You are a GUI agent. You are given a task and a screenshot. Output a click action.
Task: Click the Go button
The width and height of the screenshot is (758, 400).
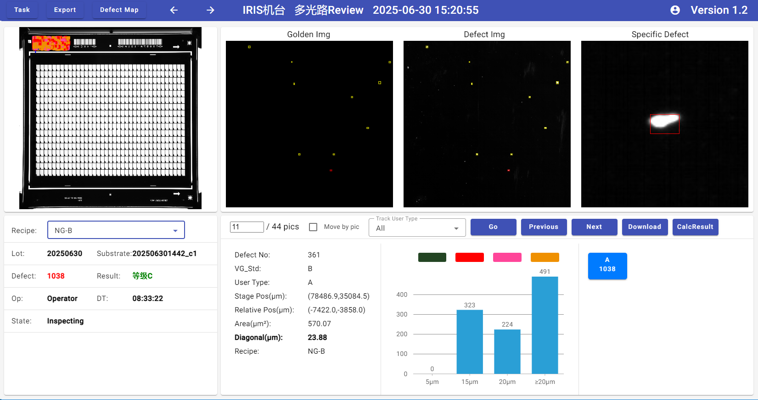494,227
